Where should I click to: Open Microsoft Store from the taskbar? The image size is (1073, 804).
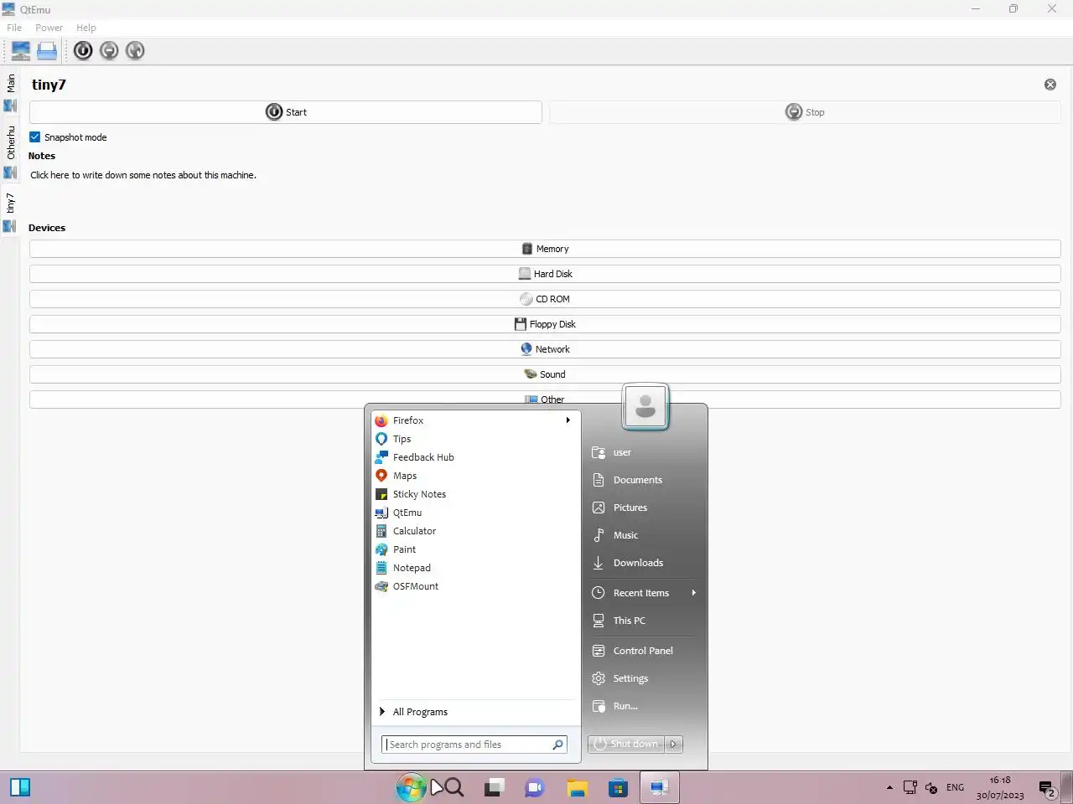pyautogui.click(x=618, y=787)
